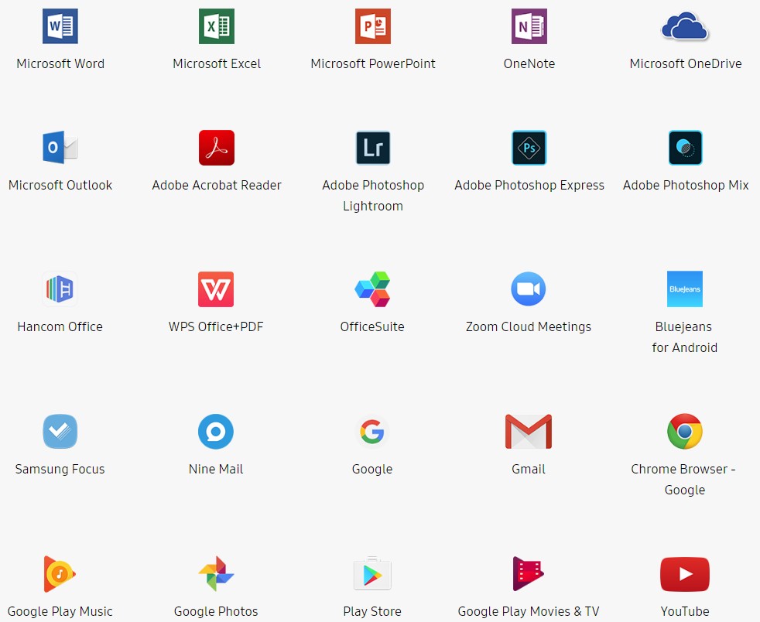Select the "Microsoft PowerPoint" text

(x=373, y=63)
